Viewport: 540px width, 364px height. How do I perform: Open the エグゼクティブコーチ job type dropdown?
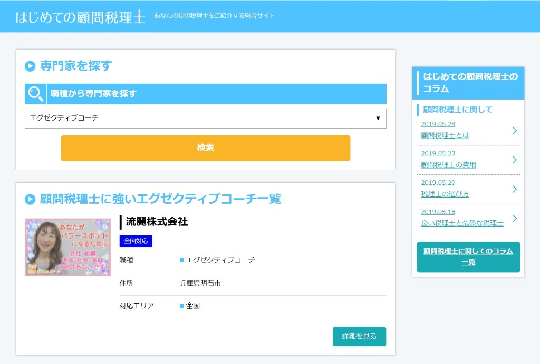[x=205, y=119]
